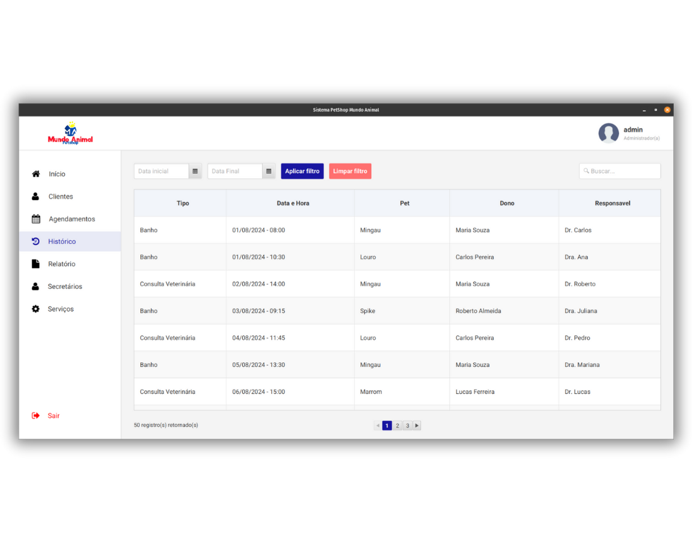Image resolution: width=692 pixels, height=543 pixels.
Task: Open the Data inicial calendar picker
Action: [x=195, y=171]
